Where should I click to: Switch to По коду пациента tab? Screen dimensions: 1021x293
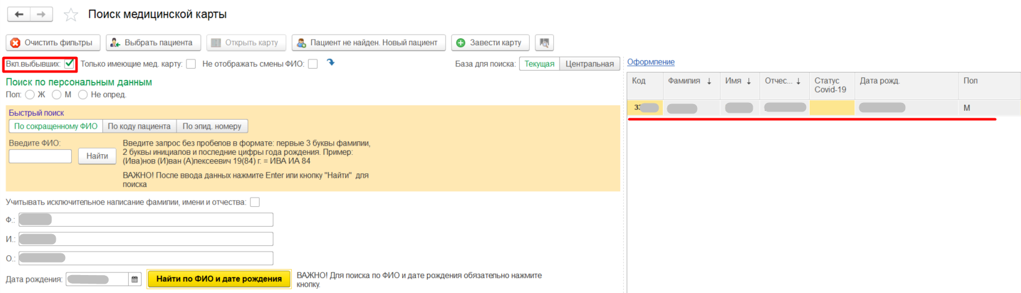click(139, 126)
